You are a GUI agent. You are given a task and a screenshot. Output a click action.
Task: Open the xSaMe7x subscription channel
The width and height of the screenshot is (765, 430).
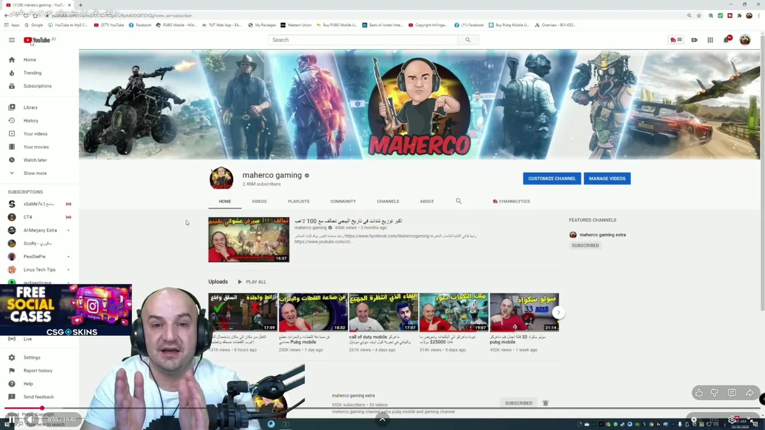tap(39, 204)
